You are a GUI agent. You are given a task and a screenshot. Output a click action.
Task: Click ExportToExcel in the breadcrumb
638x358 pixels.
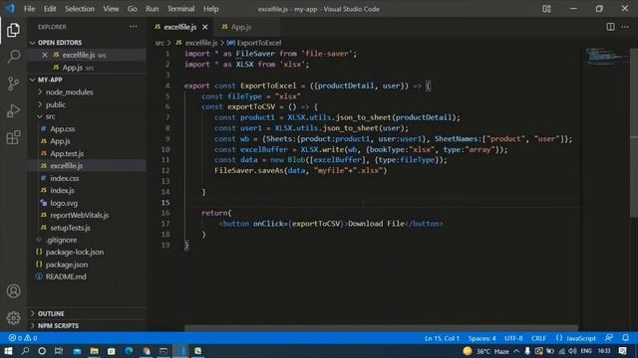(x=259, y=43)
